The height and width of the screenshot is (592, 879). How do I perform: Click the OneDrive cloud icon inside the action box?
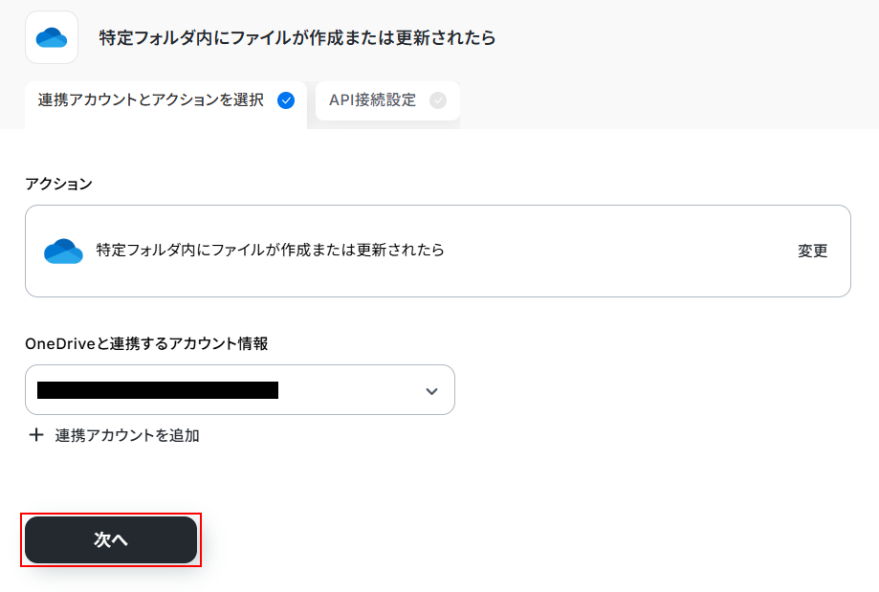click(63, 251)
